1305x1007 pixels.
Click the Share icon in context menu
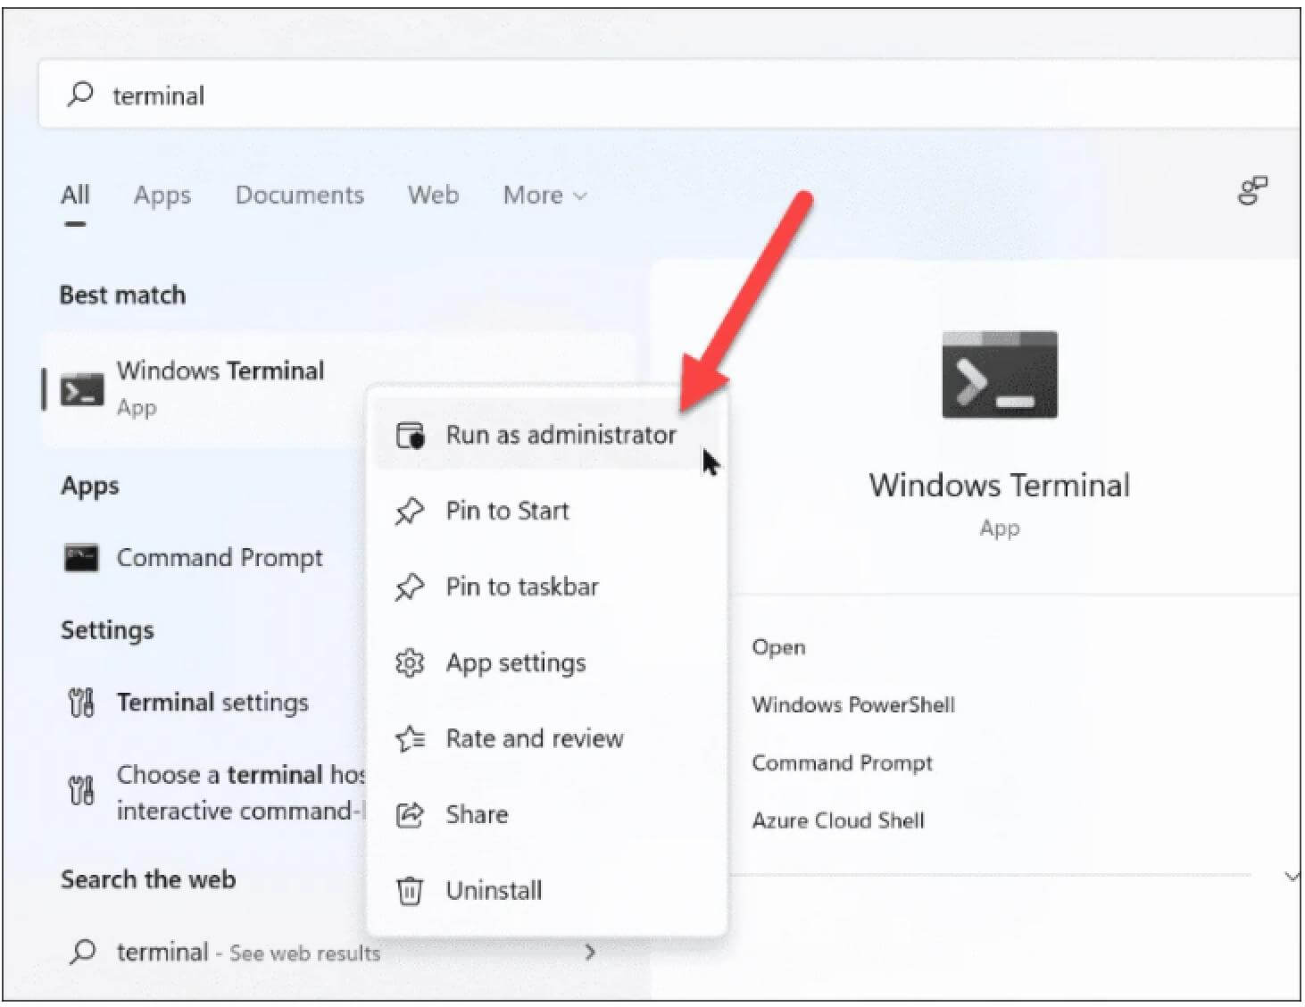pos(410,815)
